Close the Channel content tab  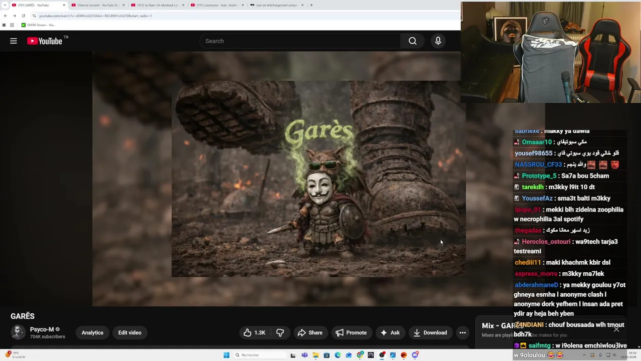[x=123, y=5]
